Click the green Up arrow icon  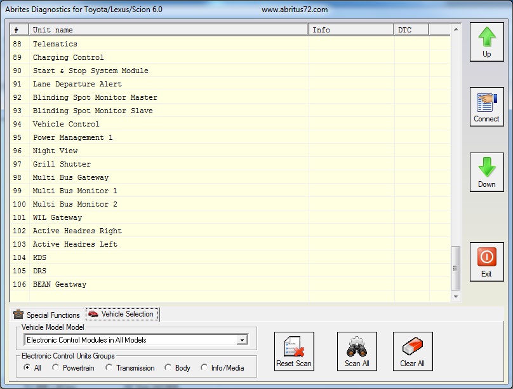point(487,37)
